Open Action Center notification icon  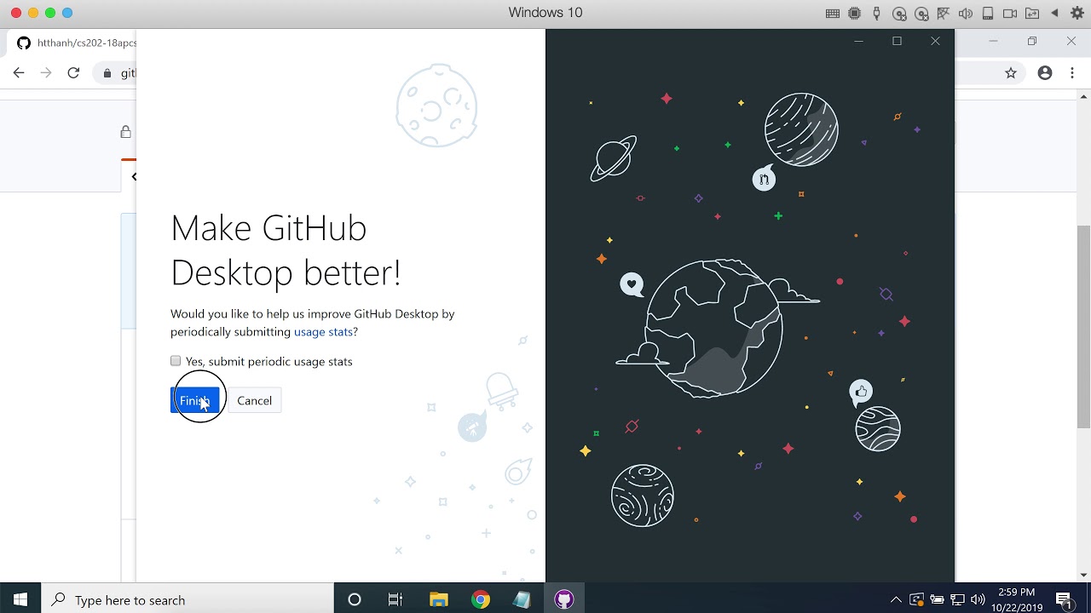[1064, 599]
